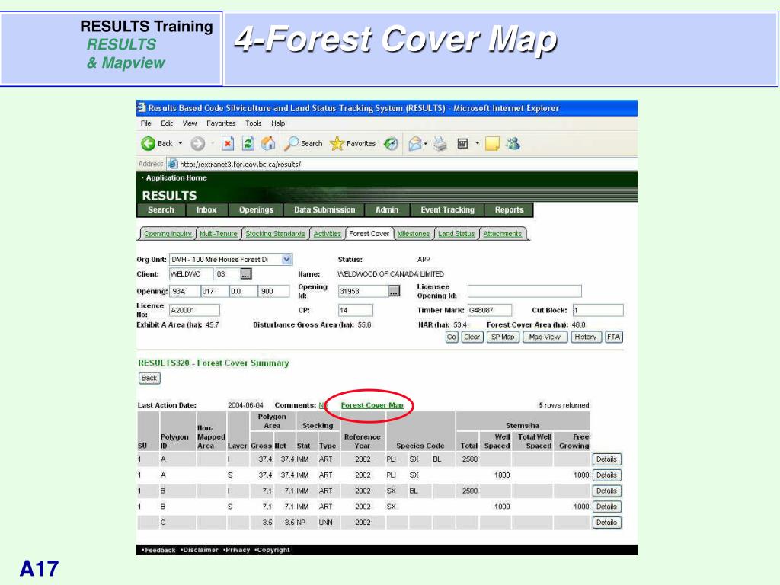The width and height of the screenshot is (780, 585).
Task: Click the Application Home link
Action: coord(176,177)
